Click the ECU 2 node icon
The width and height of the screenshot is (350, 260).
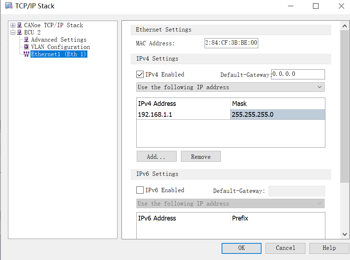[x=19, y=32]
